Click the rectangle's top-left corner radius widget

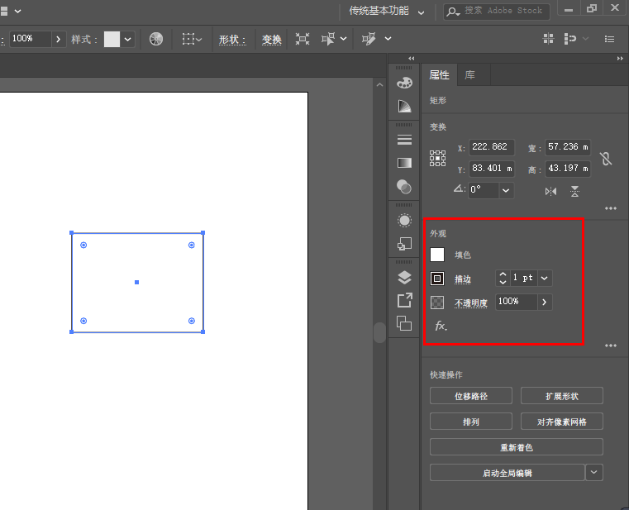(x=83, y=245)
